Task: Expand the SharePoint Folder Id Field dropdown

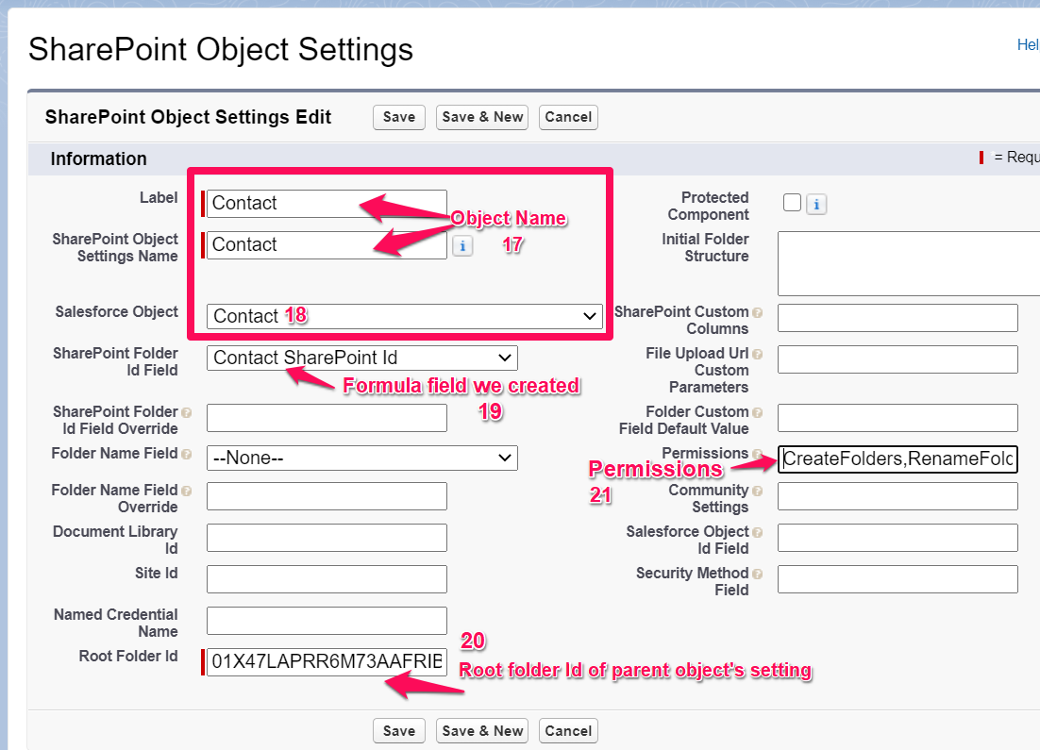Action: pos(362,358)
